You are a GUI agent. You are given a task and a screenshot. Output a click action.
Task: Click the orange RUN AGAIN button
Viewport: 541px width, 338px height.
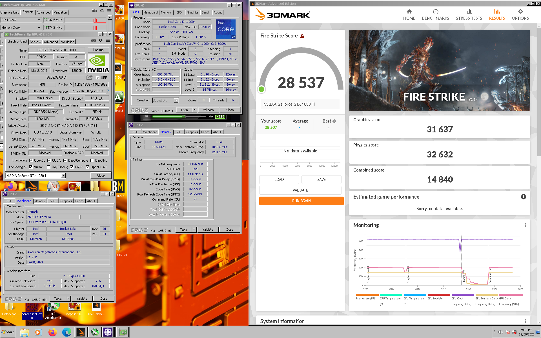tap(301, 201)
